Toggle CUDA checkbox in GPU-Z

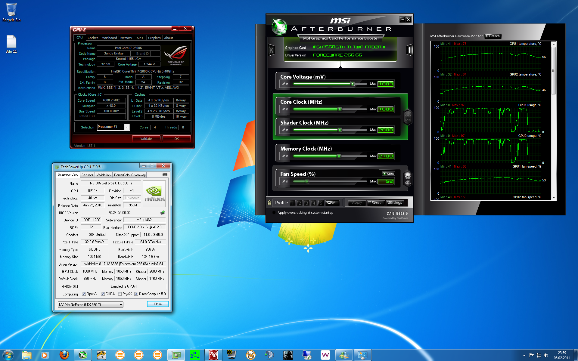103,294
